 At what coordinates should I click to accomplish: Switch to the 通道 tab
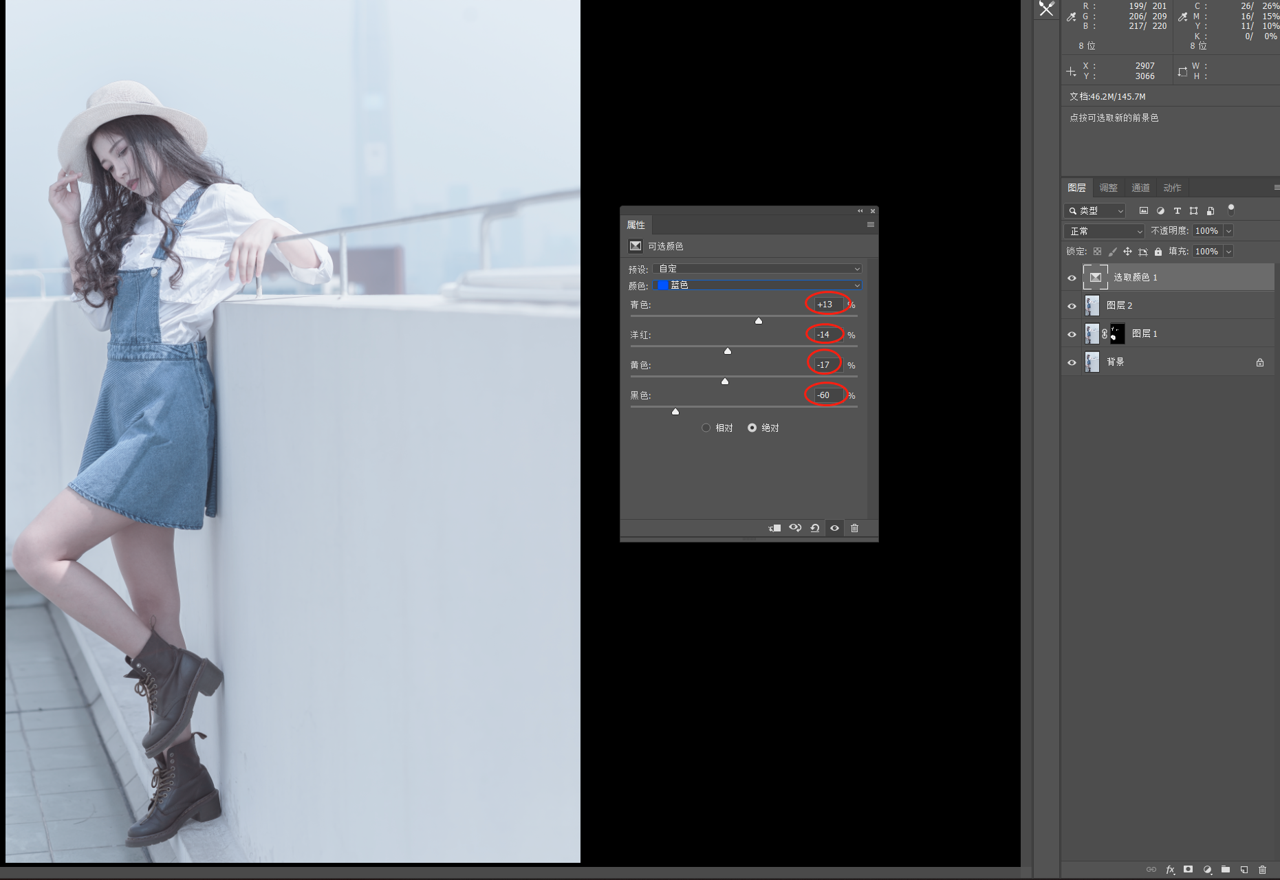[1140, 188]
